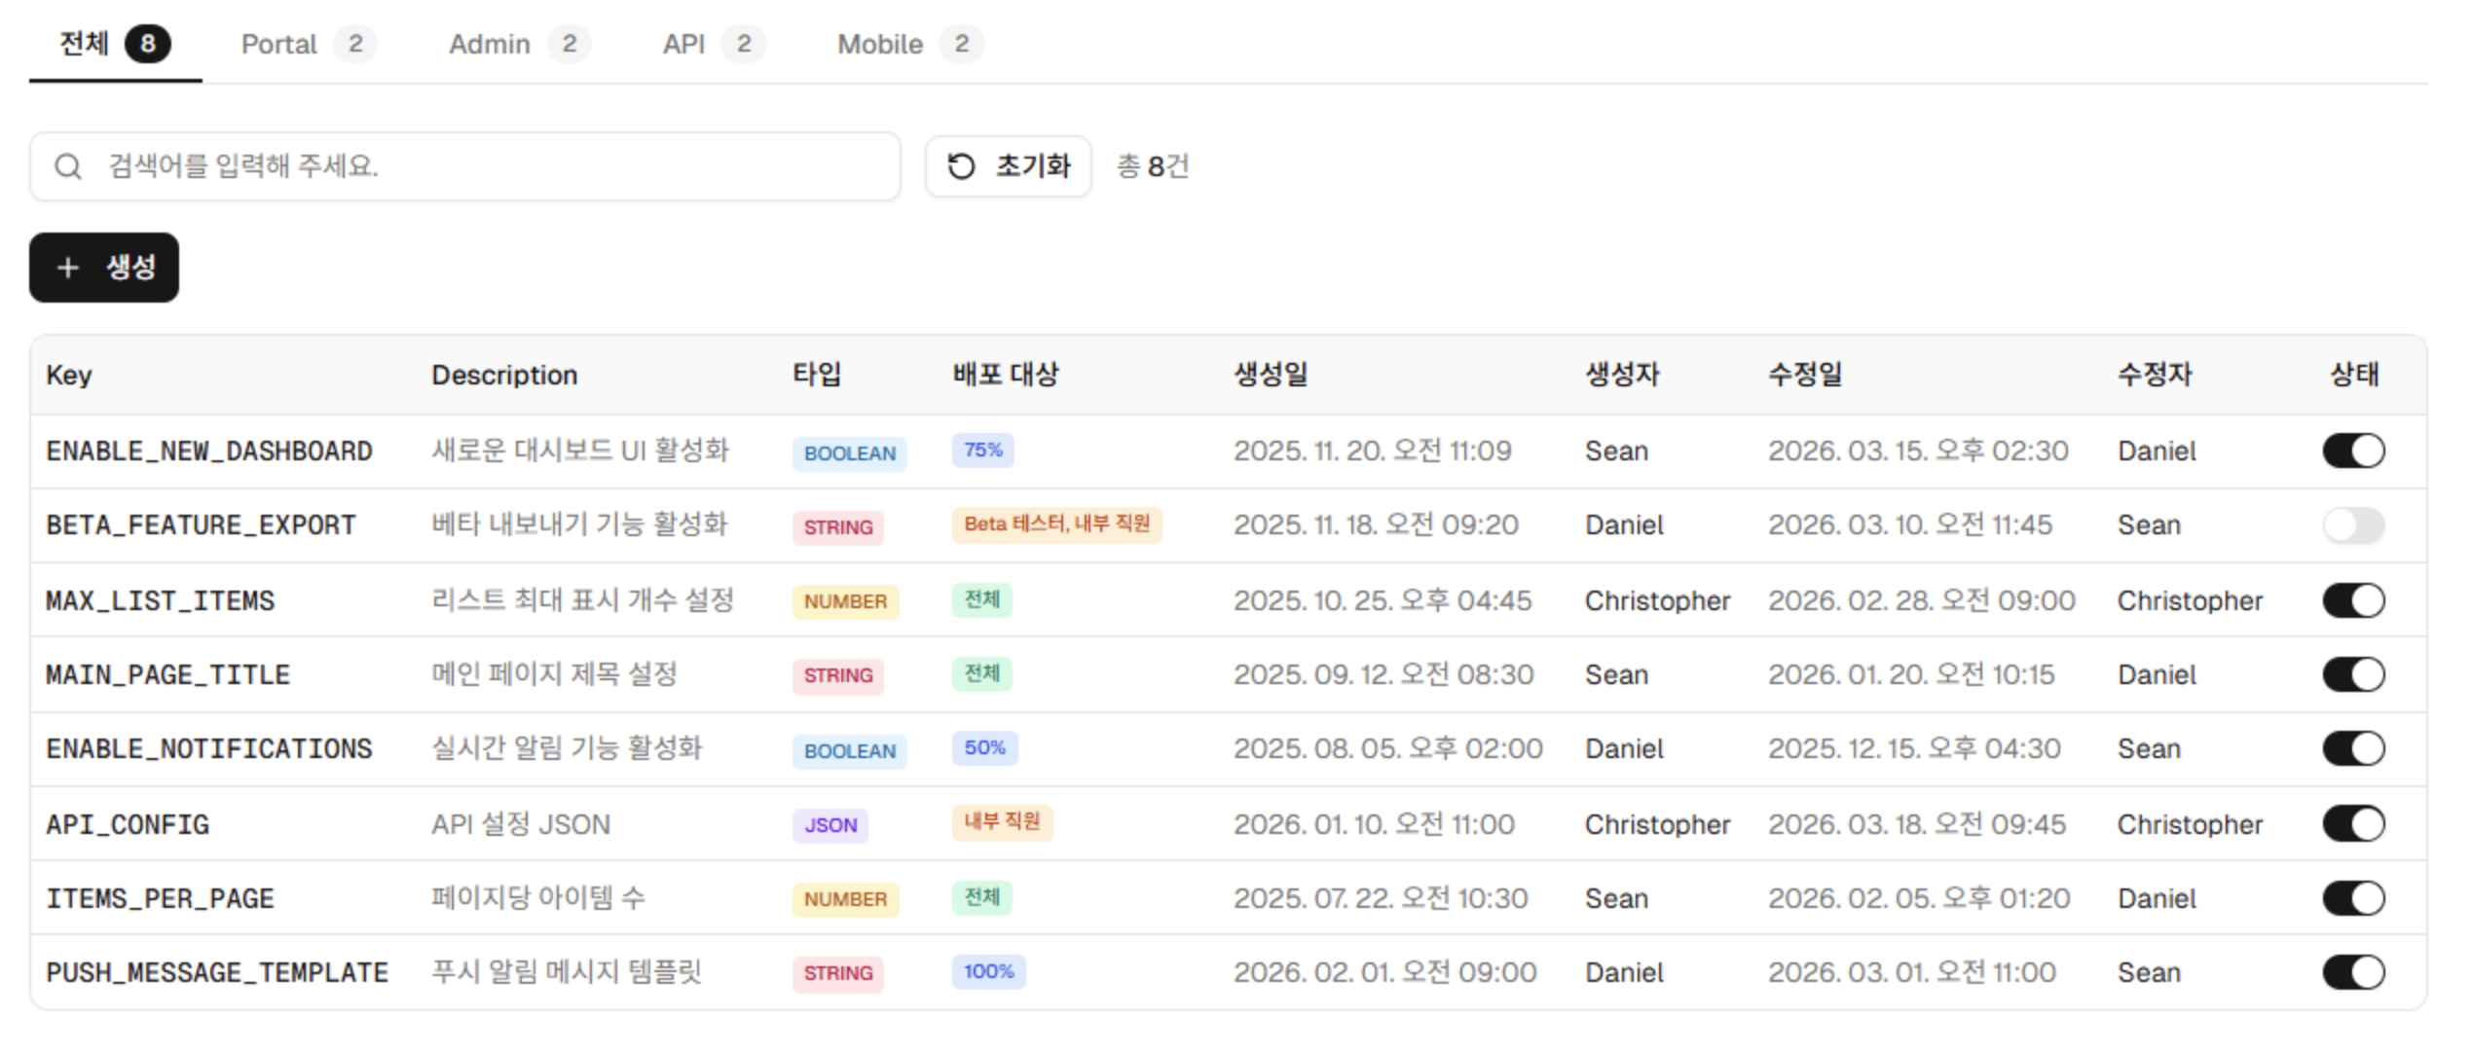Click the plus icon in 생성 button

[x=67, y=268]
